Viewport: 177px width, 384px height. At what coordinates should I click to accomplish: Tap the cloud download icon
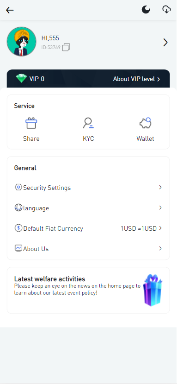pyautogui.click(x=166, y=10)
